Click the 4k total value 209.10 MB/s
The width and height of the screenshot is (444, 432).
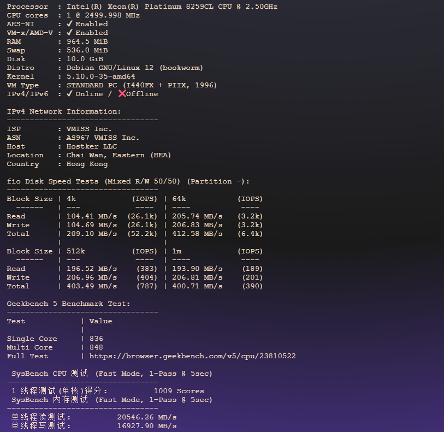(x=91, y=234)
